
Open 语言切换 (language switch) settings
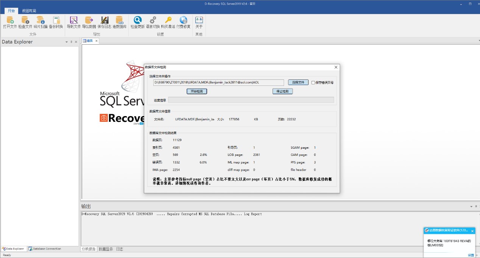point(153,23)
